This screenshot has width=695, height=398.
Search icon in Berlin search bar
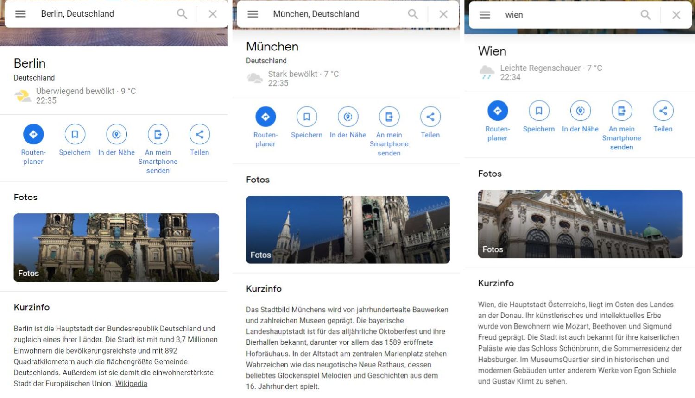[182, 14]
